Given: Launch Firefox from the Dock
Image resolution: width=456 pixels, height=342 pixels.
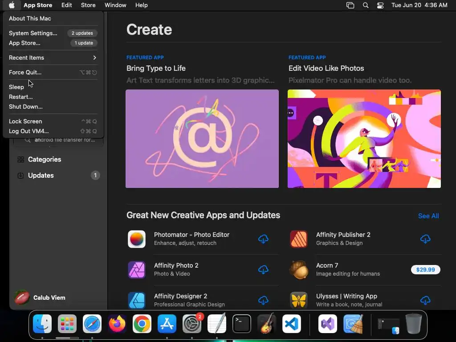Looking at the screenshot, I should point(117,324).
